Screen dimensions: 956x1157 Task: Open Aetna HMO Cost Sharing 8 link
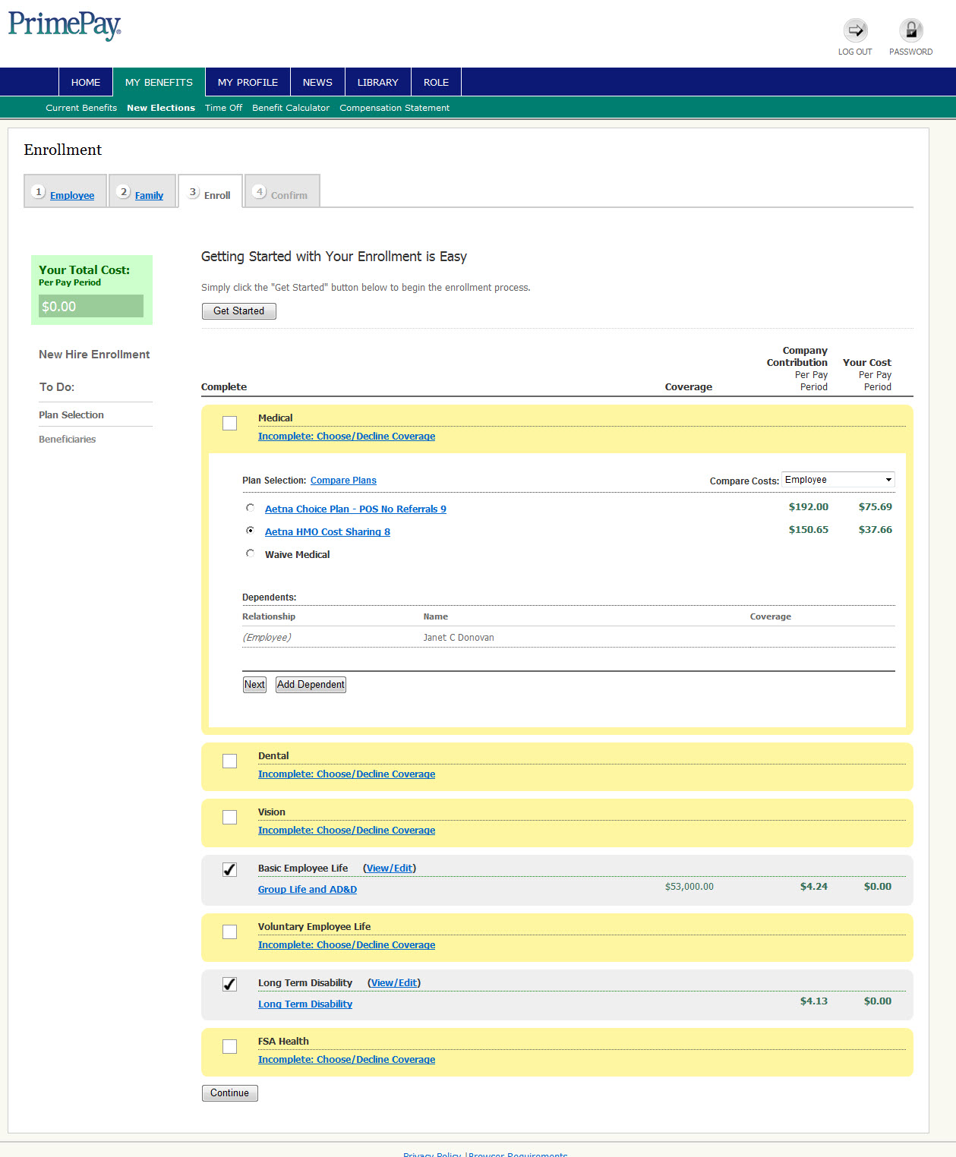coord(327,532)
